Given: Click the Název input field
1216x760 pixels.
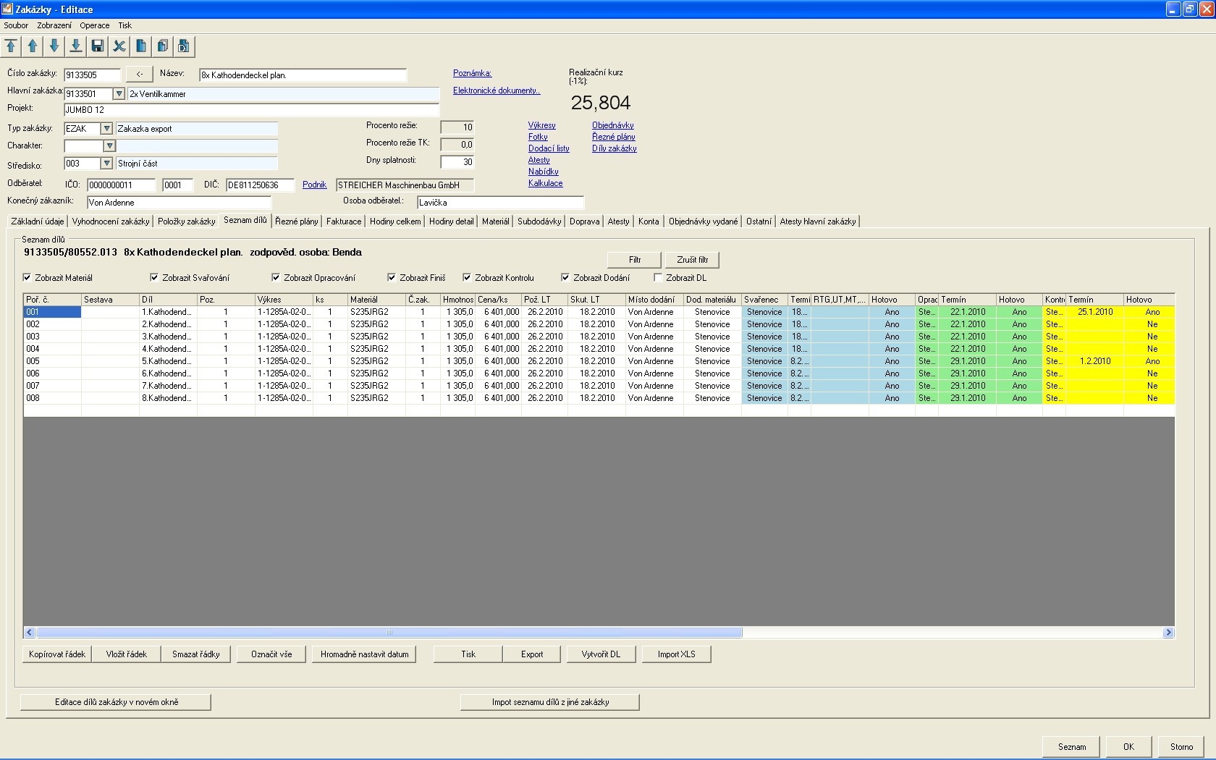Looking at the screenshot, I should (x=303, y=75).
